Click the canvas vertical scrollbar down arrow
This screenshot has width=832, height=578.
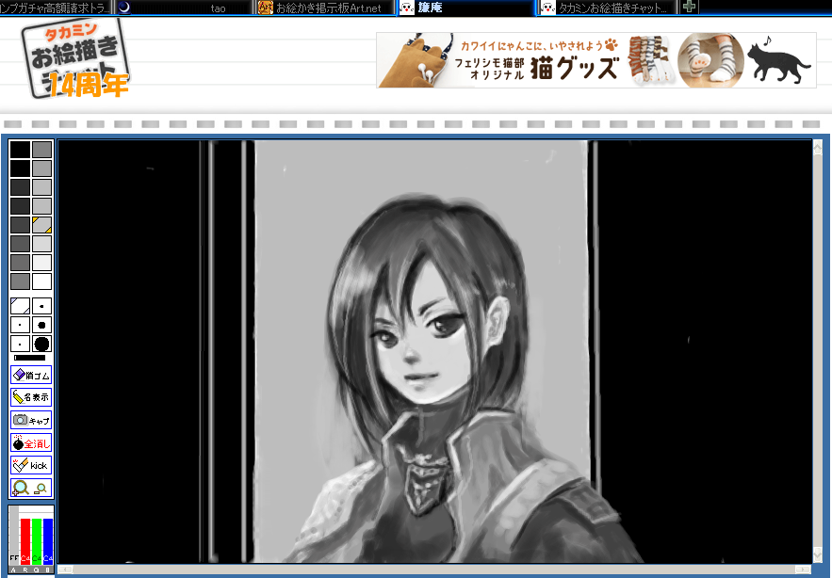coord(818,555)
